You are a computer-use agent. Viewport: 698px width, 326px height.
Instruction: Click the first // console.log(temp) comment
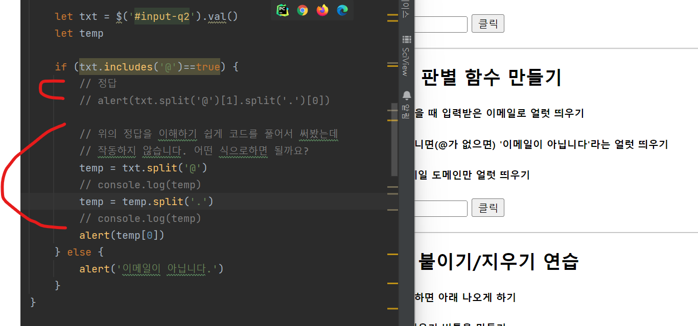coord(140,185)
